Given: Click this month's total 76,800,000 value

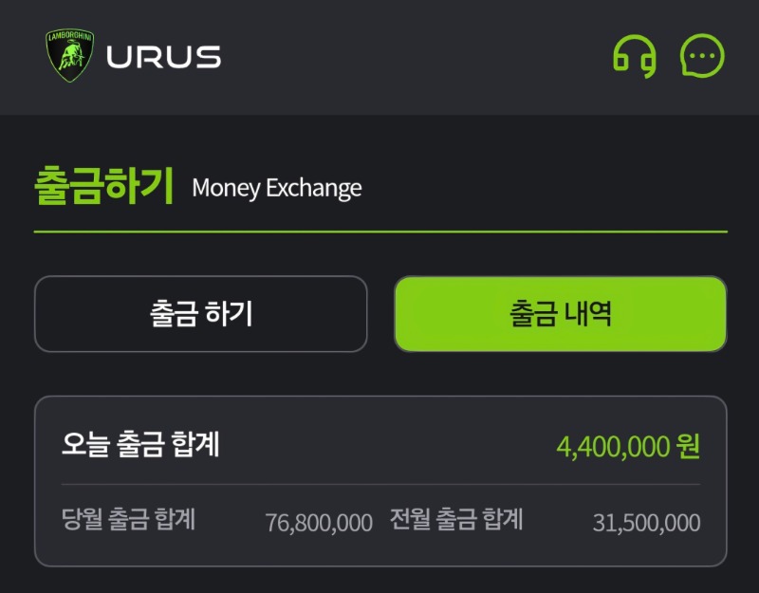Looking at the screenshot, I should (319, 523).
